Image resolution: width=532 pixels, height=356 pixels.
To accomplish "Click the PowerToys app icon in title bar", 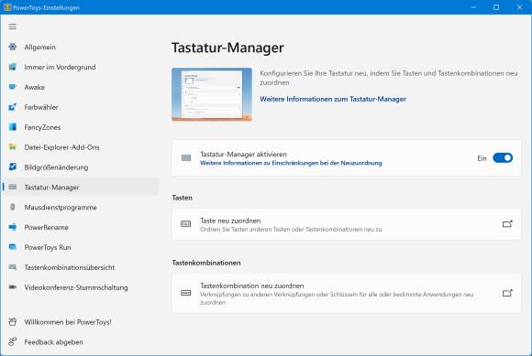I will (x=7, y=7).
